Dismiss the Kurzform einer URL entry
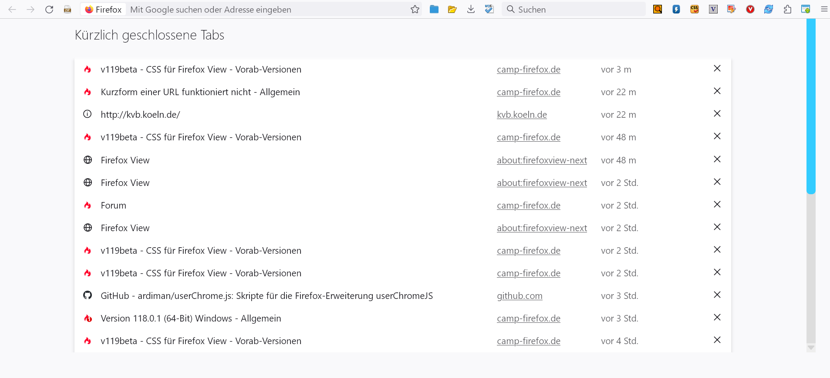This screenshot has width=830, height=378. (x=717, y=91)
